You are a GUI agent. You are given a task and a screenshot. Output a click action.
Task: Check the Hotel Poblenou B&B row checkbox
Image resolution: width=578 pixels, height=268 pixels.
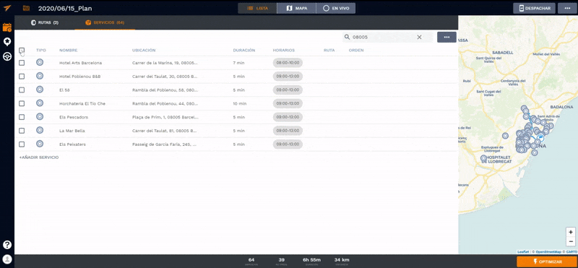click(22, 77)
